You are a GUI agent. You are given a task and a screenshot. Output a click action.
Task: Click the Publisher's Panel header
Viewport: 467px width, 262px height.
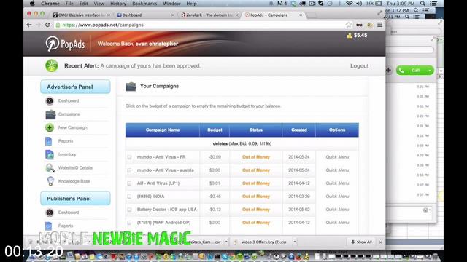point(75,199)
